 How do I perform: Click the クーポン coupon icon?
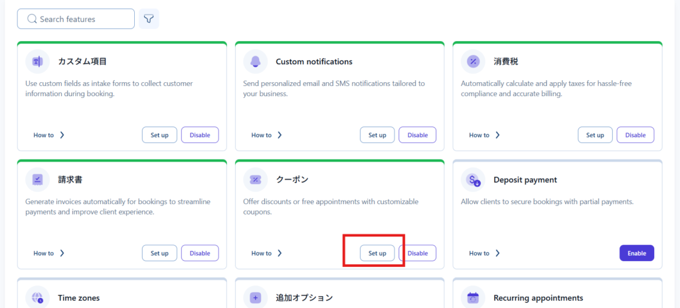(255, 180)
